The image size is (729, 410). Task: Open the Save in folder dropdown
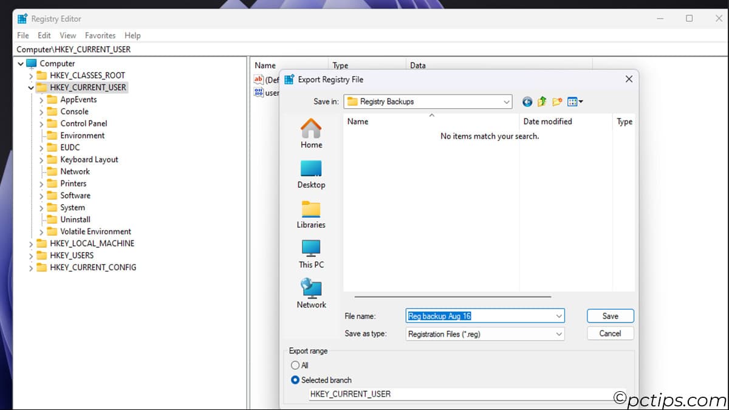pos(506,101)
